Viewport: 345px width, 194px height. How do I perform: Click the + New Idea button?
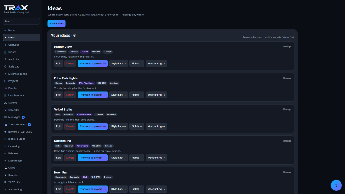tap(56, 24)
